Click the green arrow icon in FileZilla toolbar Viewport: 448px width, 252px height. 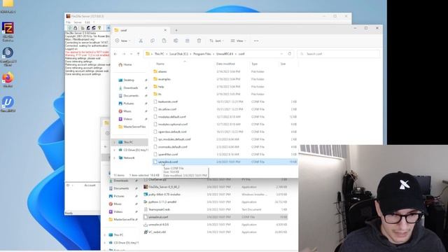tap(99, 28)
